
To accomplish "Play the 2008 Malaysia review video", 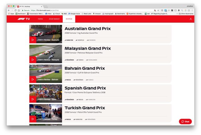I will [x=33, y=60].
